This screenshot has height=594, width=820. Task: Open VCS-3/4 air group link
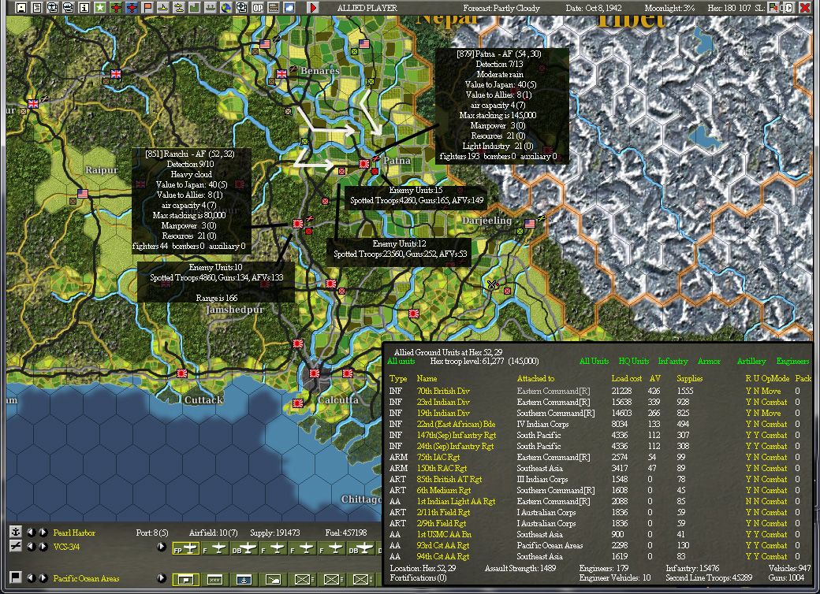coord(66,547)
